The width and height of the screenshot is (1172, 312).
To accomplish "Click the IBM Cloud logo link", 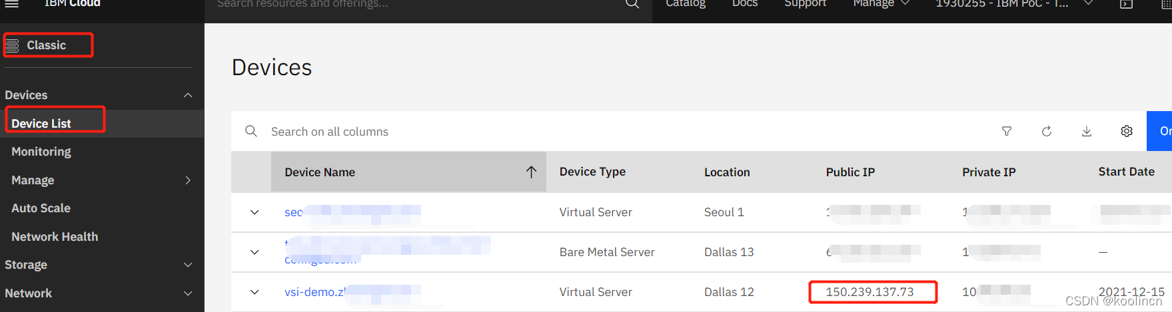I will 72,3.
